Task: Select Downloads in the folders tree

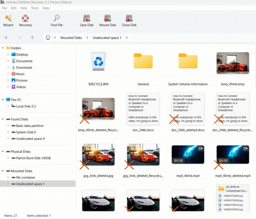Action: click(24, 68)
